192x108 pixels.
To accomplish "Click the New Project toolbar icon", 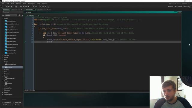I will click(x=6, y=7).
